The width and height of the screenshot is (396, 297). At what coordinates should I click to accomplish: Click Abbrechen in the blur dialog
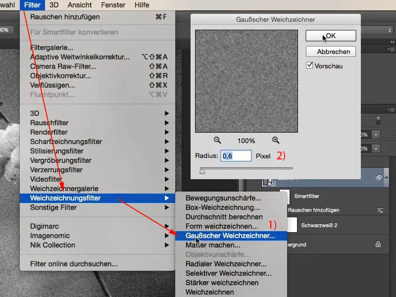pyautogui.click(x=331, y=51)
